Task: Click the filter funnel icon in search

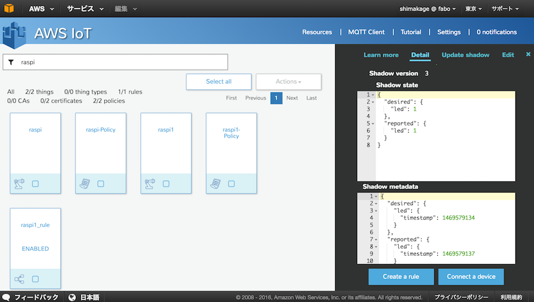Action: pos(11,62)
